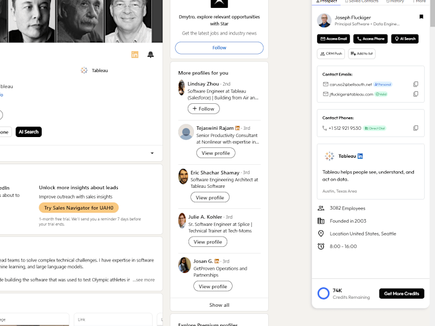Click AI Search in the extension panel
Image resolution: width=435 pixels, height=326 pixels.
tap(405, 39)
